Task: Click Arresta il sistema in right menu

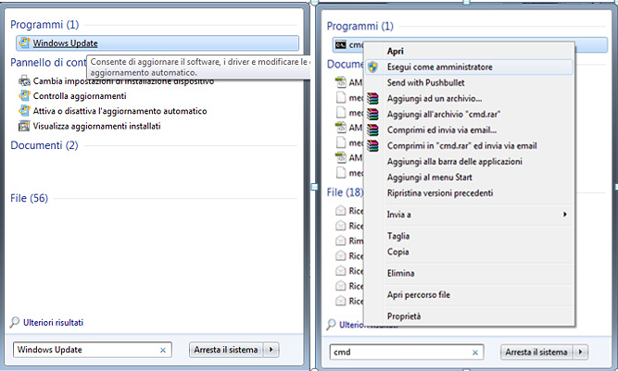Action: tap(536, 352)
